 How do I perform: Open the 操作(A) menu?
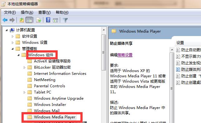click(27, 12)
